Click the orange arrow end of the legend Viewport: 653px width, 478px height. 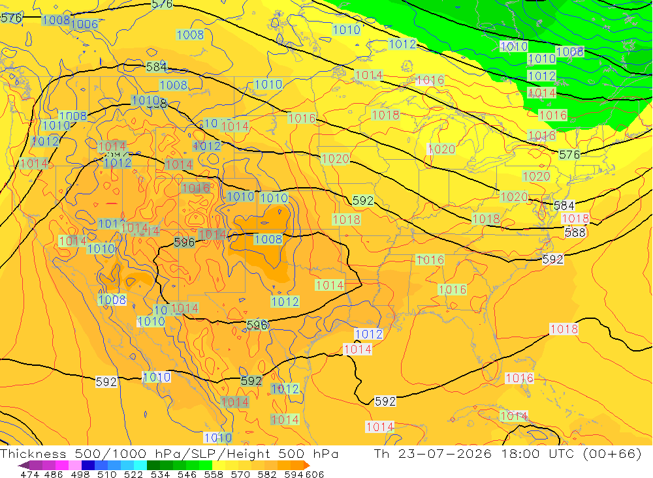click(307, 465)
